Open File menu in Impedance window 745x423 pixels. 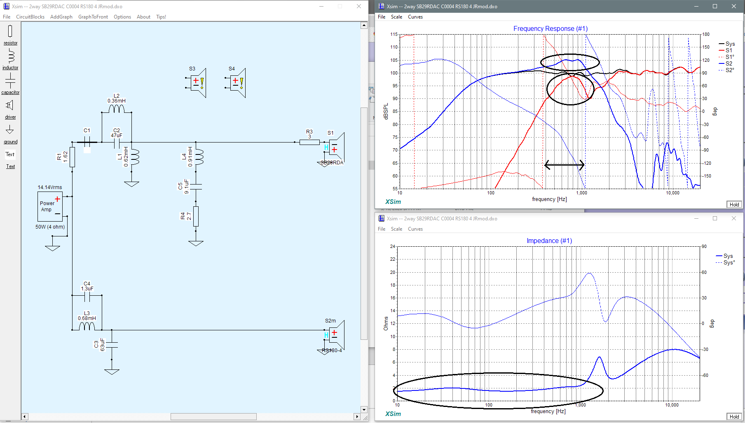click(x=382, y=229)
